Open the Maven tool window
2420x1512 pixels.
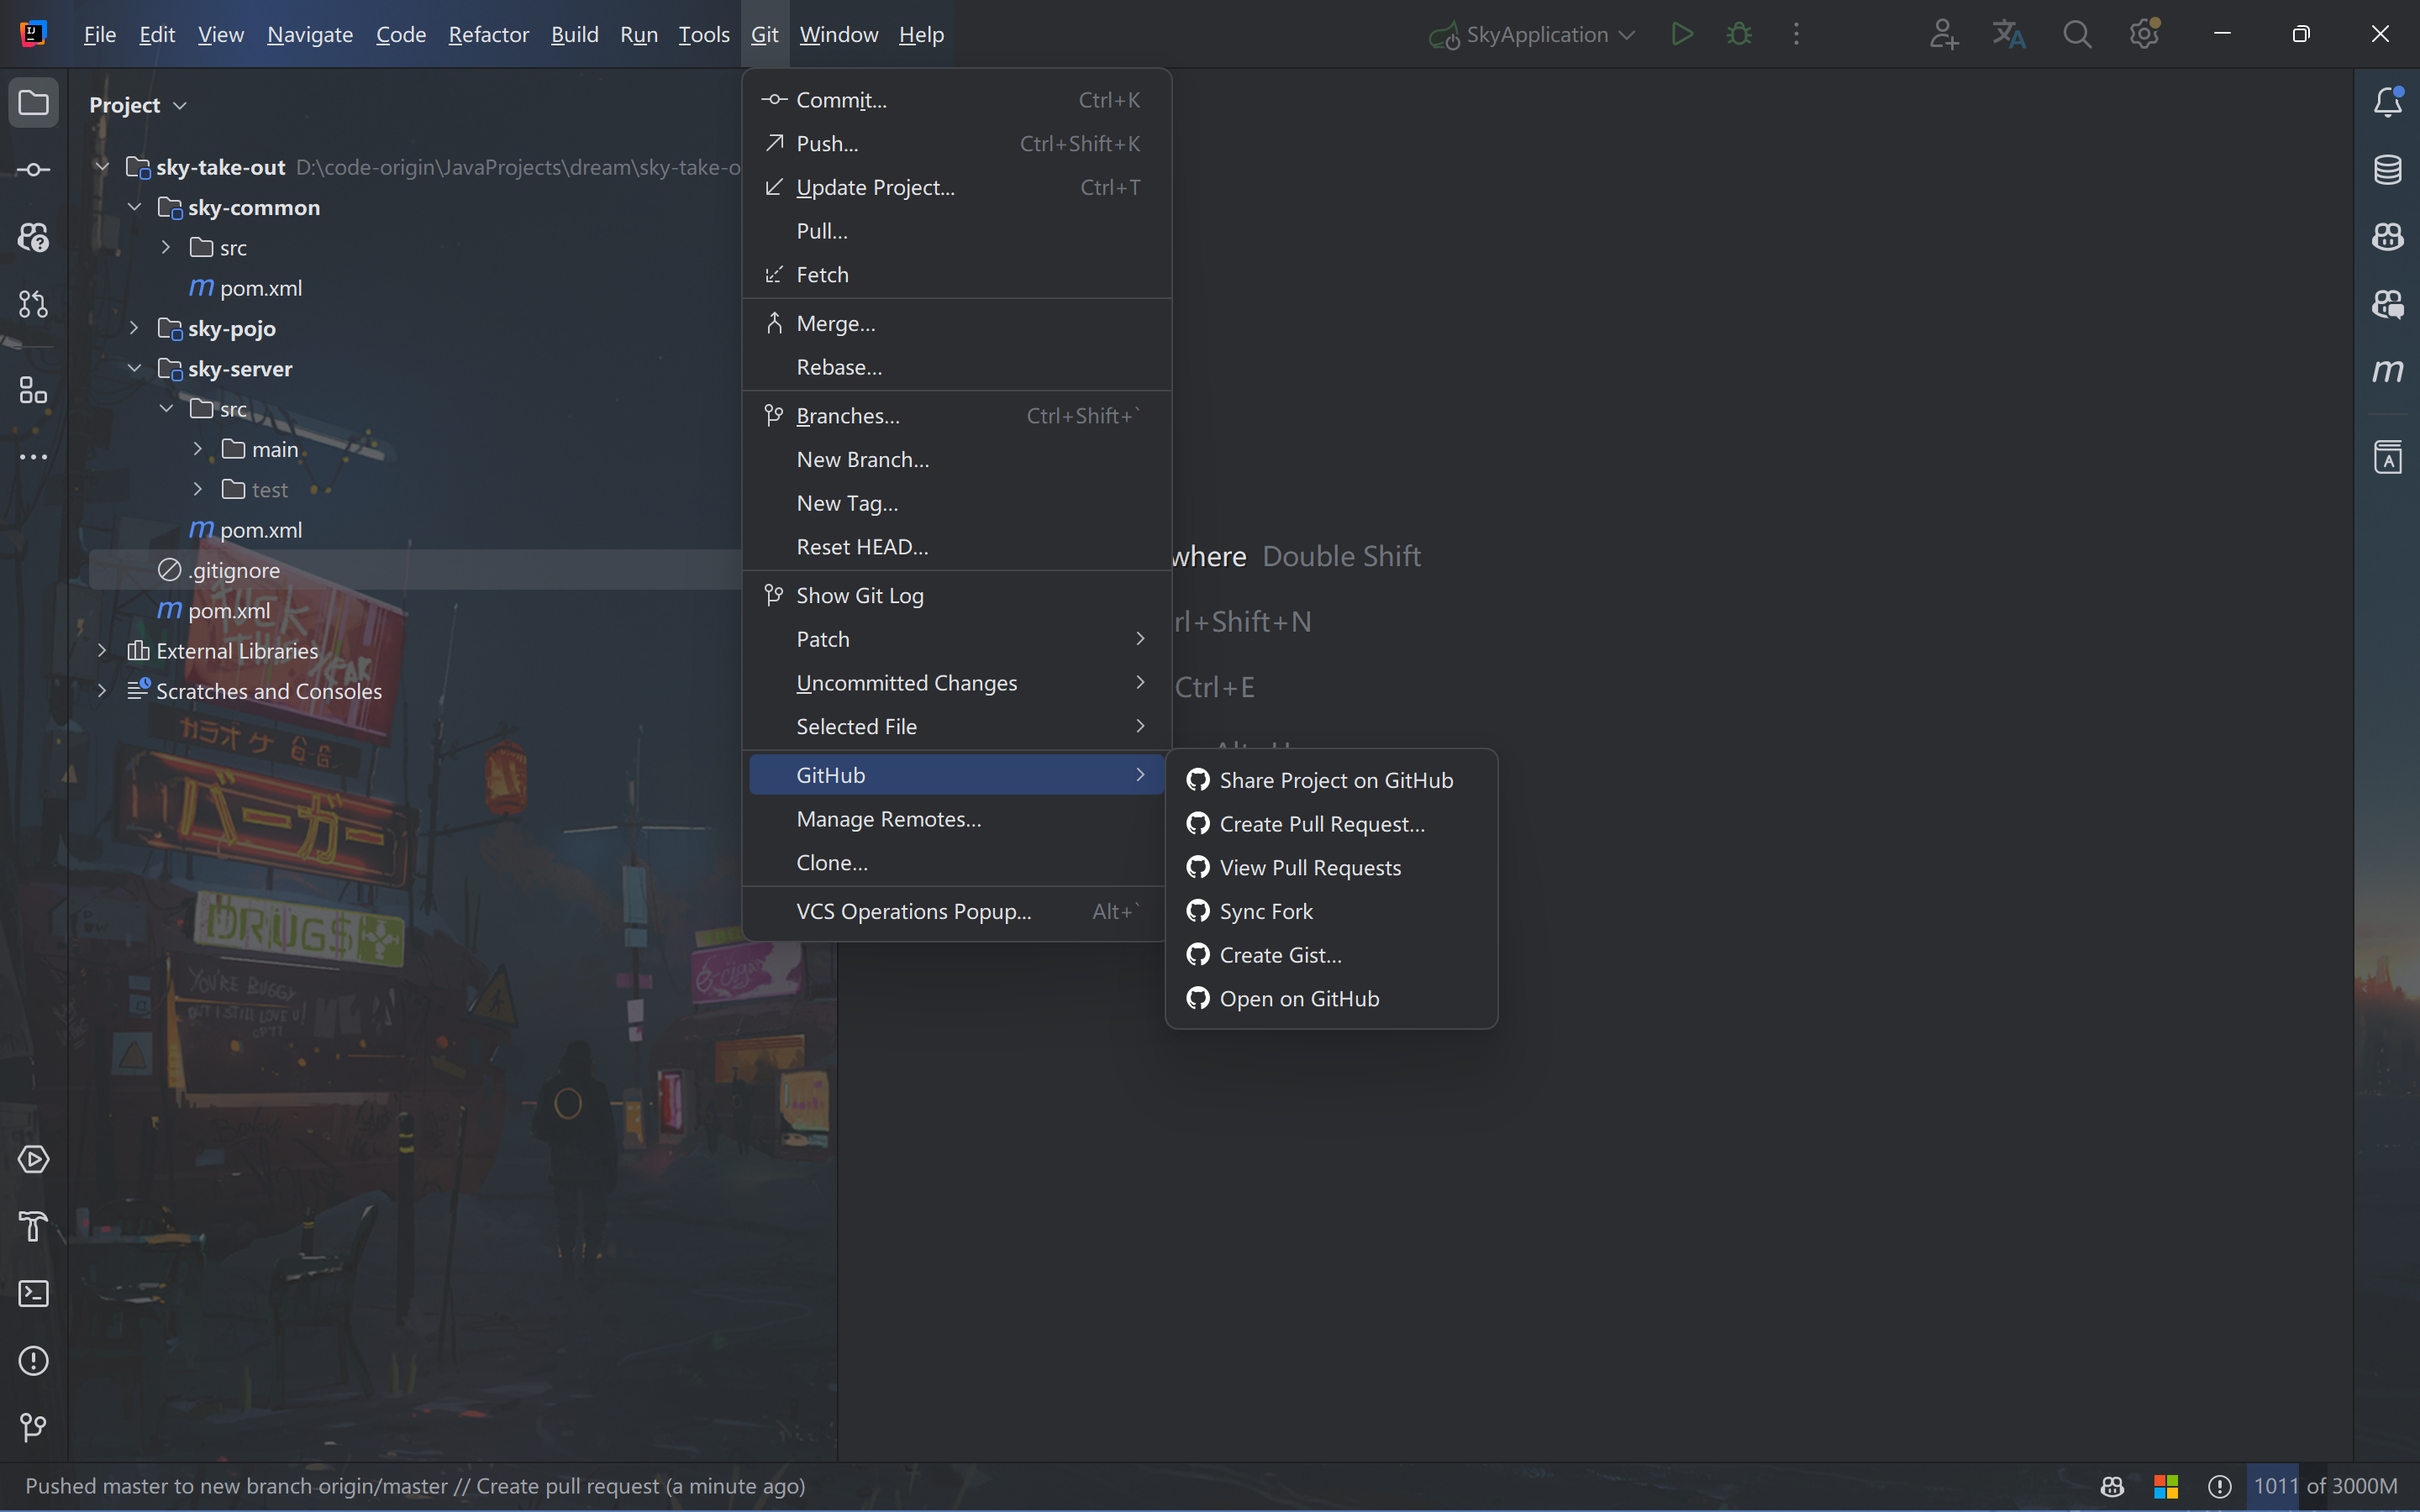point(2388,371)
